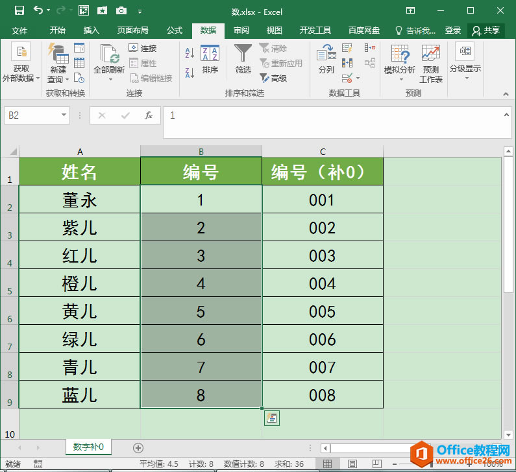Select column C header
516x472 pixels.
click(x=323, y=152)
